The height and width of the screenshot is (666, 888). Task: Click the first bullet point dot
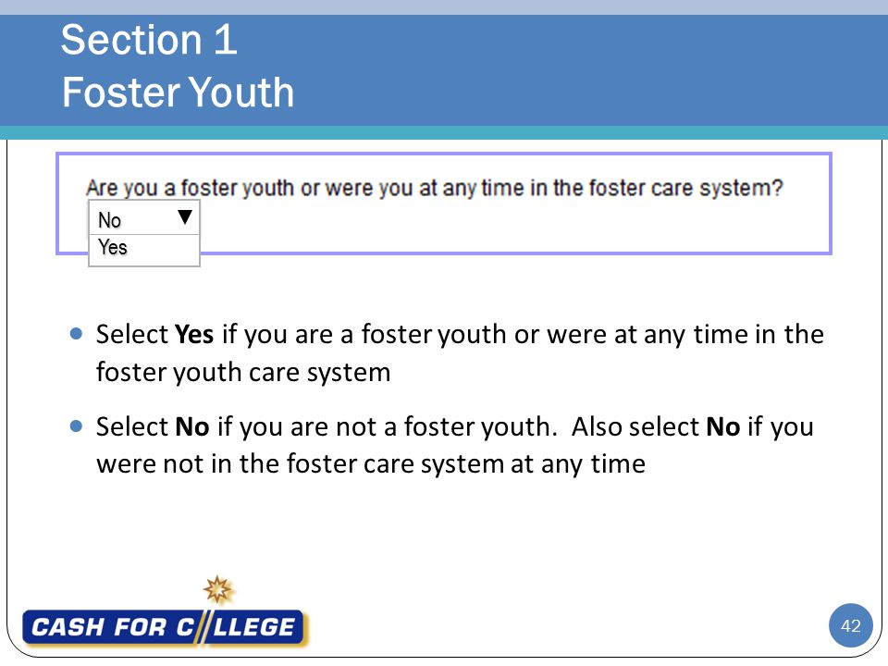76,334
